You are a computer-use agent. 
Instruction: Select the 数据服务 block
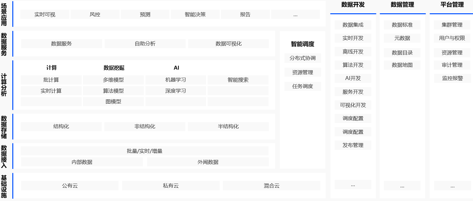tap(61, 44)
